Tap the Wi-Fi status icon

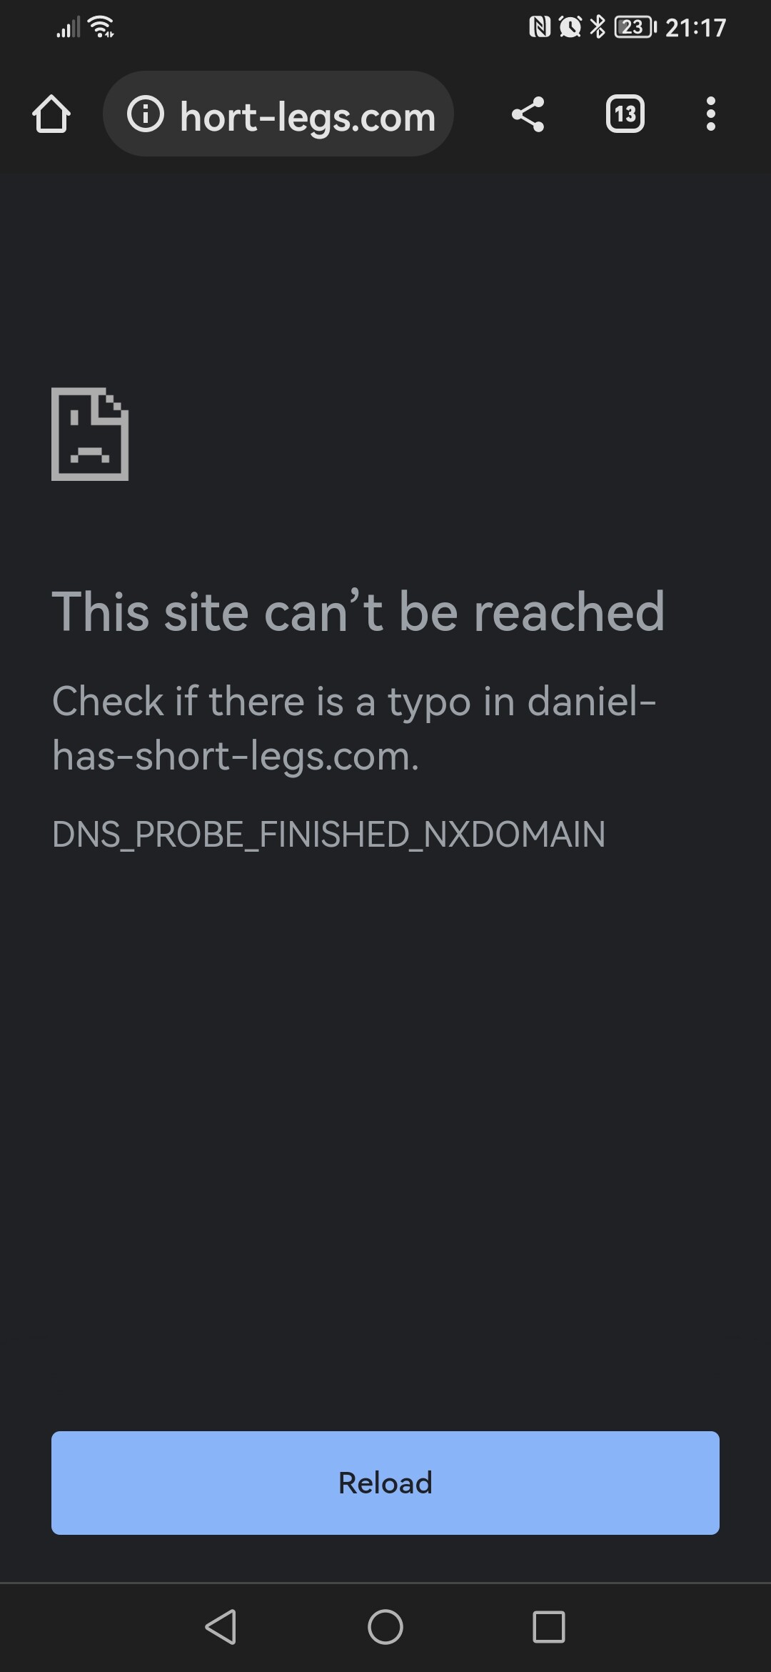[101, 27]
